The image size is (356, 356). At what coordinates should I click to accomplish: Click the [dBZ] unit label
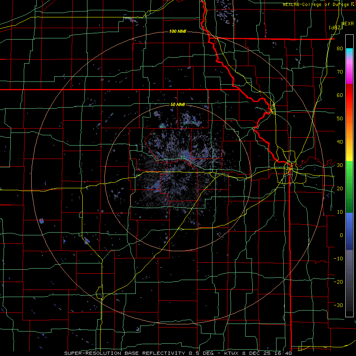(x=336, y=28)
